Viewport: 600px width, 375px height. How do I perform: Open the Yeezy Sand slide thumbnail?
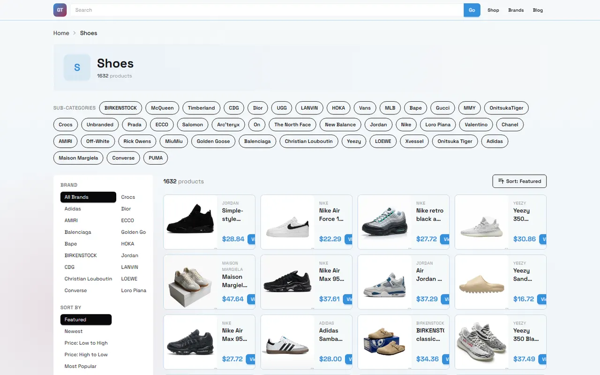[481, 282]
